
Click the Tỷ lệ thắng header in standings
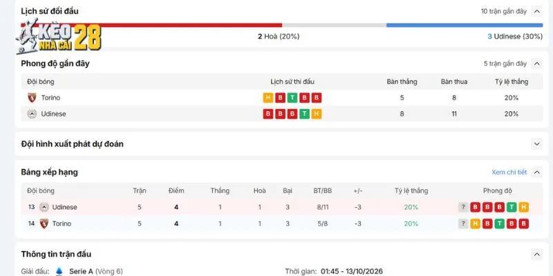411,191
